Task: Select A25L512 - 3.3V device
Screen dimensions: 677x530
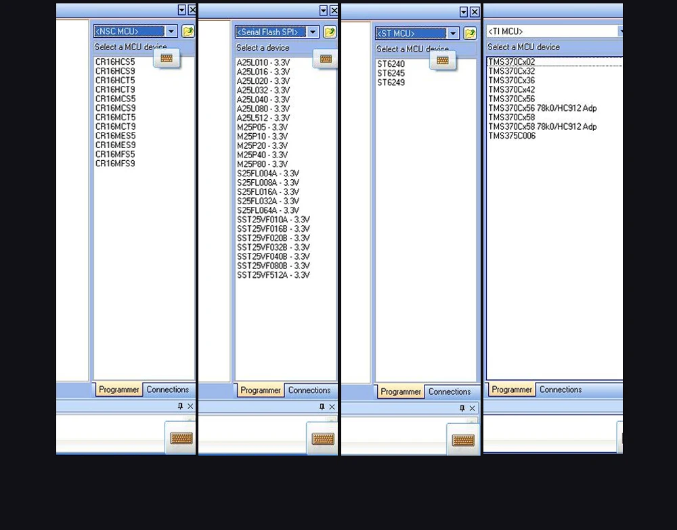Action: pos(263,118)
